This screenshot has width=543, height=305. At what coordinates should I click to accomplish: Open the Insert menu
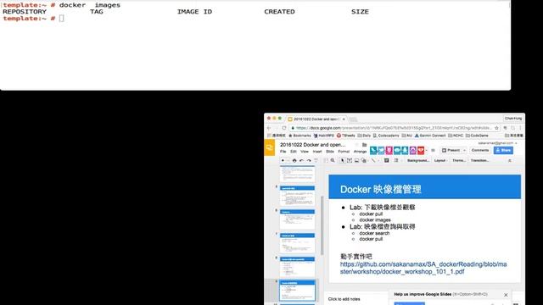(x=317, y=152)
